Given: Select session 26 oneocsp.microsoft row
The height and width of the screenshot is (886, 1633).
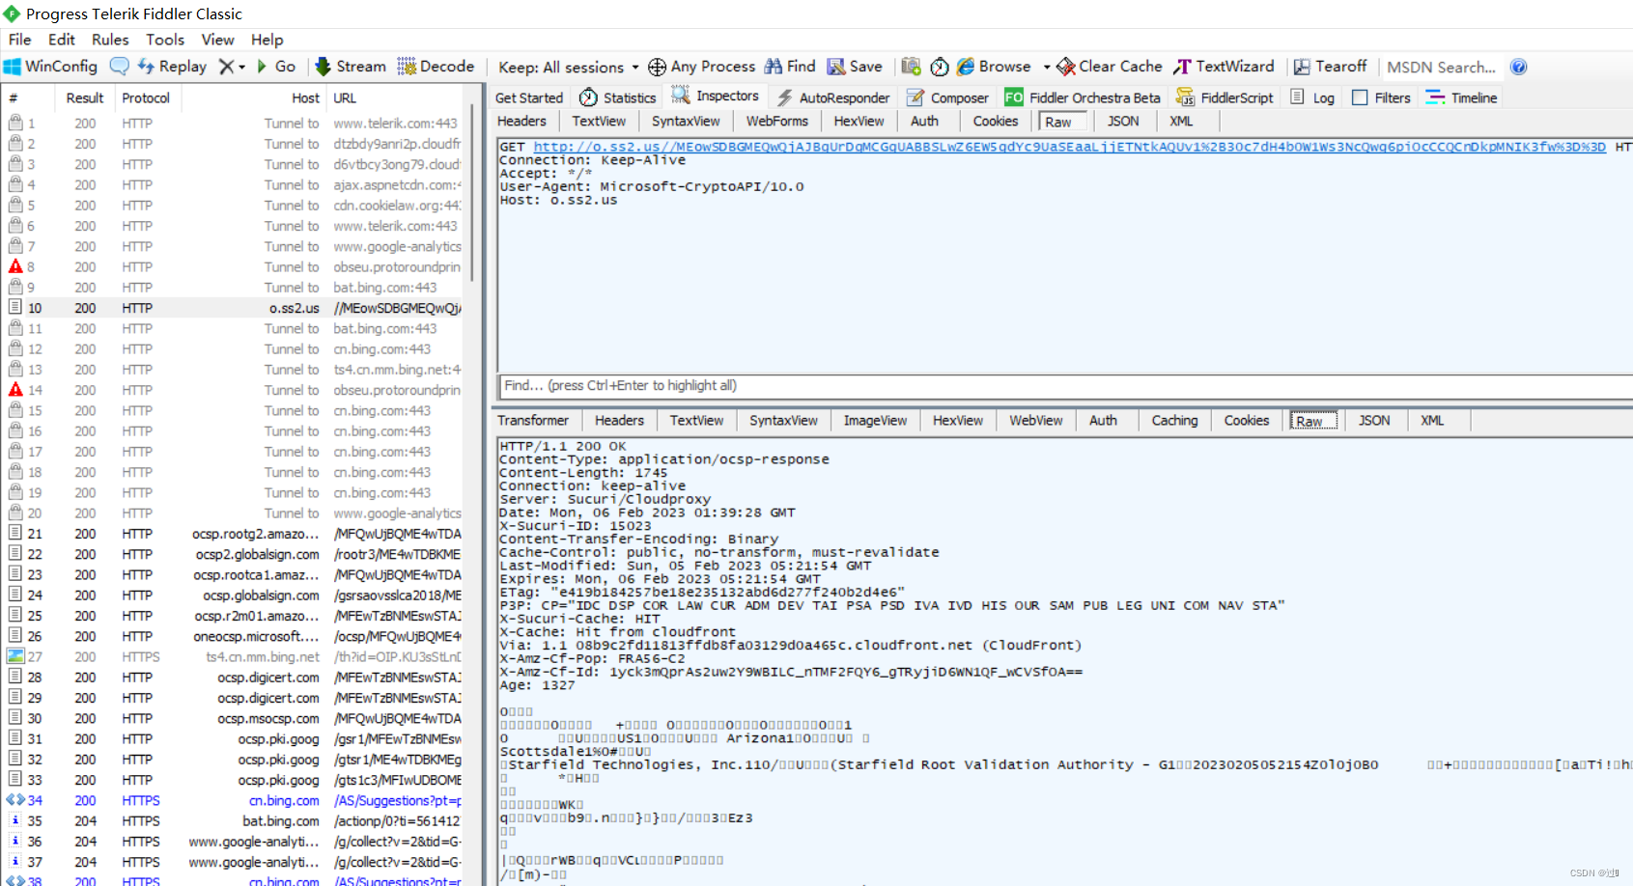Looking at the screenshot, I should point(234,636).
